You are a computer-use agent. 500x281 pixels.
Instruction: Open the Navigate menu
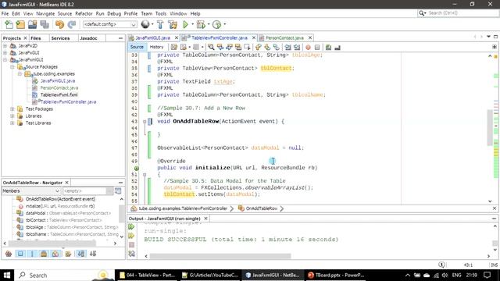(45, 14)
